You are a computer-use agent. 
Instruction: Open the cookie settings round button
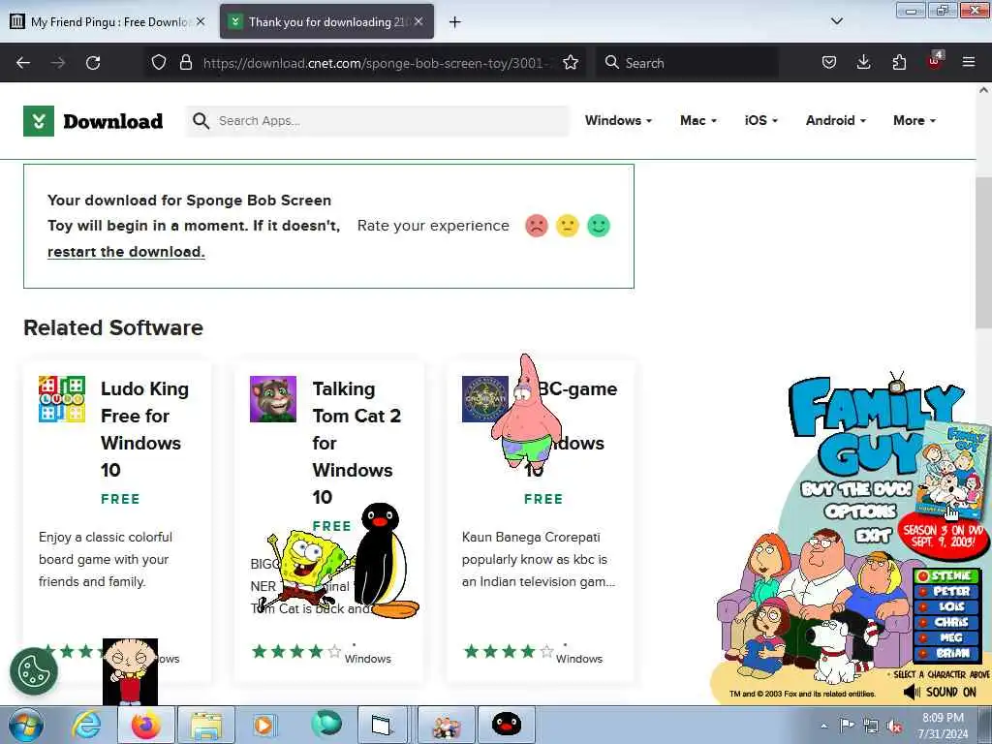(34, 671)
